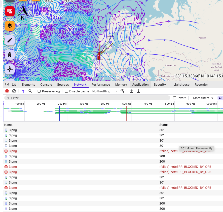Viewport: 223px width, 212px height.
Task: Click the red alert list map button
Action: [10, 11]
